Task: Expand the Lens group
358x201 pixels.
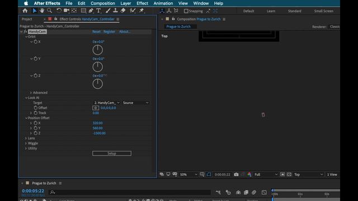Action: coord(26,138)
